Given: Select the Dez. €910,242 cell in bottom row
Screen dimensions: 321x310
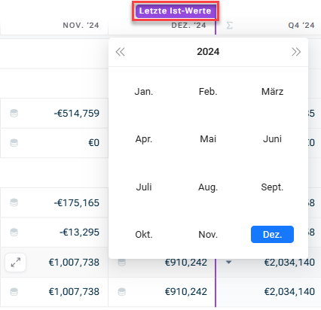Looking at the screenshot, I should click(162, 292).
